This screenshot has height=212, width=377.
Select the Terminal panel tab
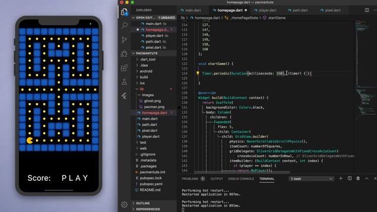click(267, 178)
